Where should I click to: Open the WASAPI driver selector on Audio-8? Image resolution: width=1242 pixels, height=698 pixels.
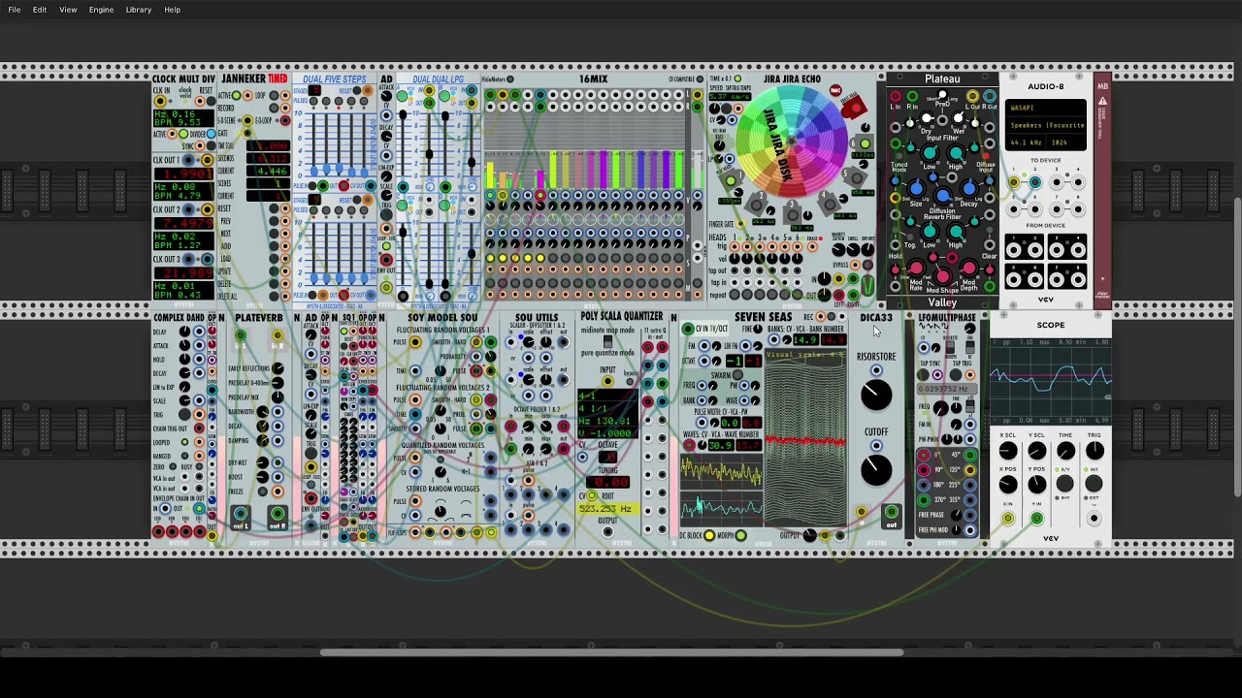pos(1046,109)
